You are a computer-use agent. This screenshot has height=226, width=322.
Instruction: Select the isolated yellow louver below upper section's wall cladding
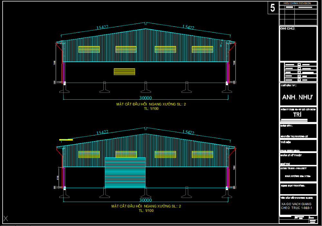tap(124, 72)
